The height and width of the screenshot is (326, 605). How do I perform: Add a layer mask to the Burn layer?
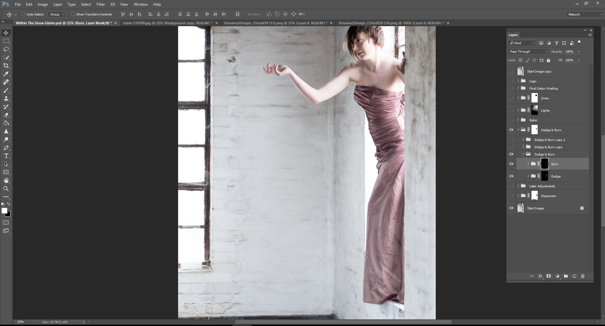pyautogui.click(x=549, y=276)
